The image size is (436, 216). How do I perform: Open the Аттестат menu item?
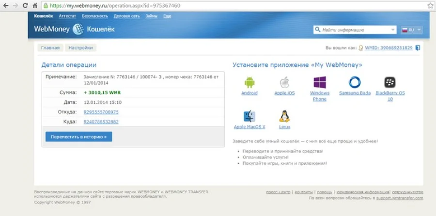click(67, 16)
